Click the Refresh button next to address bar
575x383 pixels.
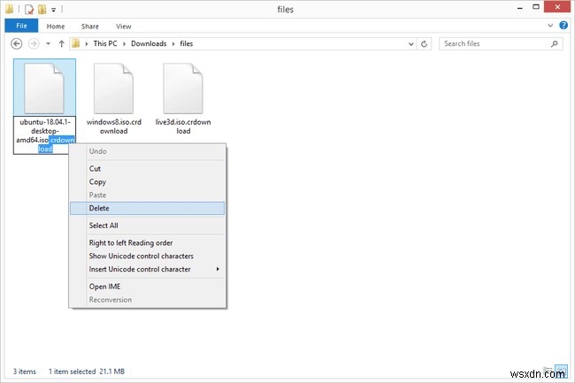coord(424,44)
